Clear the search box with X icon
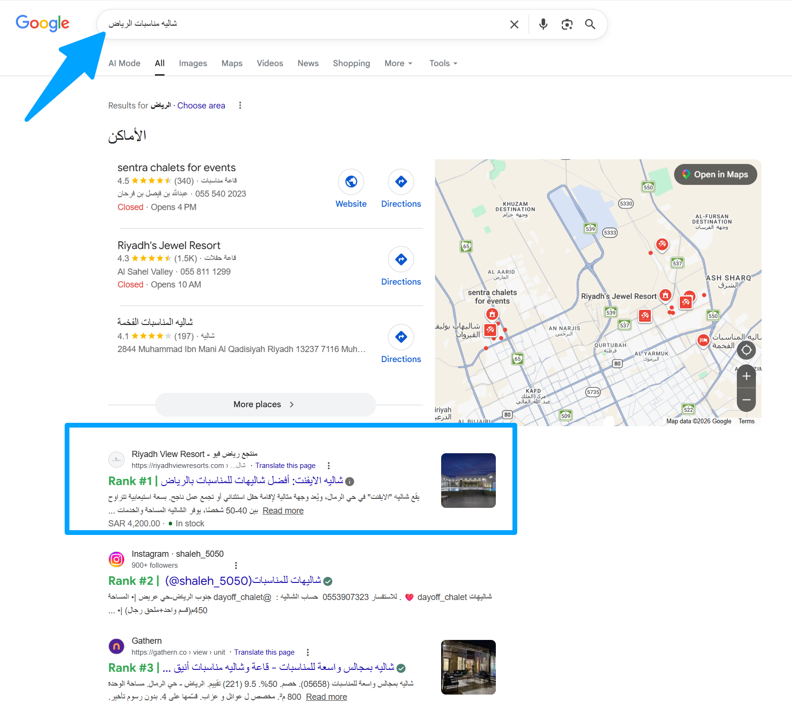Screen dimensions: 792x715 [x=514, y=24]
